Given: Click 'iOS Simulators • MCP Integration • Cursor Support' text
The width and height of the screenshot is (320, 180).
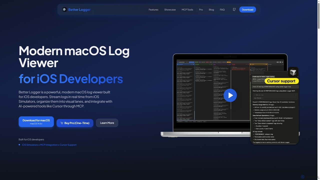Looking at the screenshot, I should coord(49,145).
